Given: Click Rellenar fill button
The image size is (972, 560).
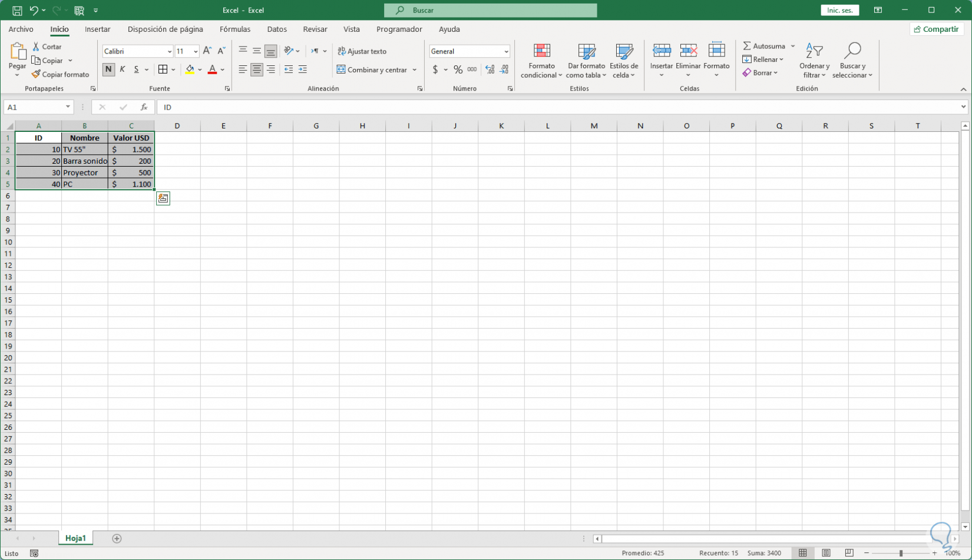Looking at the screenshot, I should [x=763, y=59].
